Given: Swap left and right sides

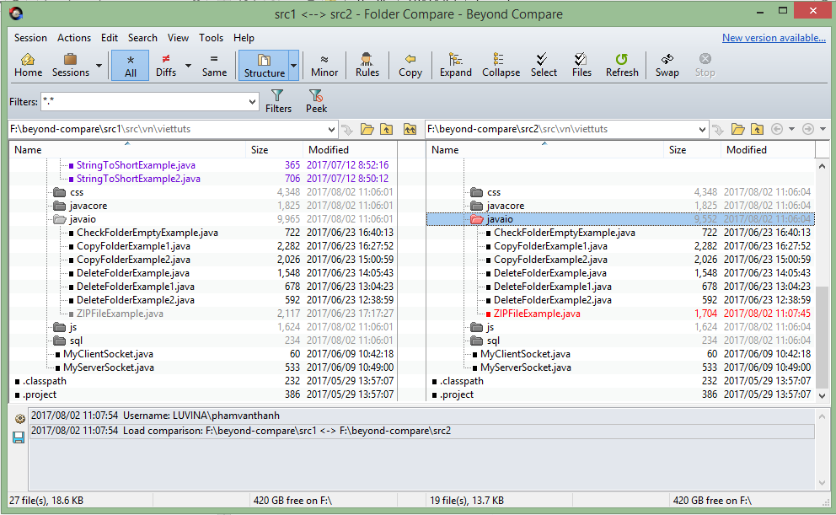Looking at the screenshot, I should (x=667, y=65).
